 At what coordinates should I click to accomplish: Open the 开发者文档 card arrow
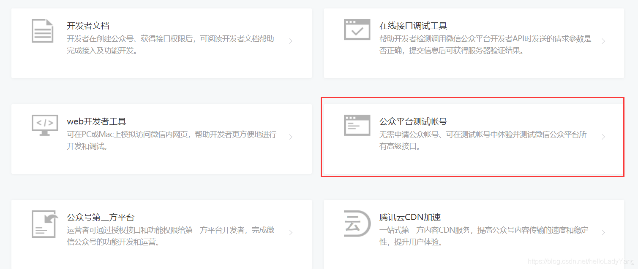pos(291,41)
